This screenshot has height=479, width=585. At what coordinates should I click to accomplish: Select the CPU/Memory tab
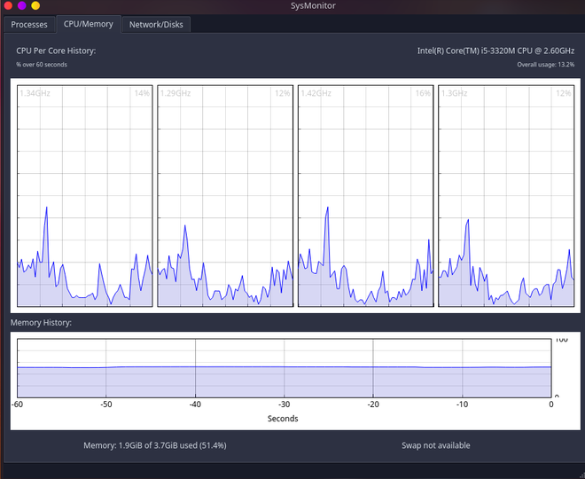pos(89,24)
